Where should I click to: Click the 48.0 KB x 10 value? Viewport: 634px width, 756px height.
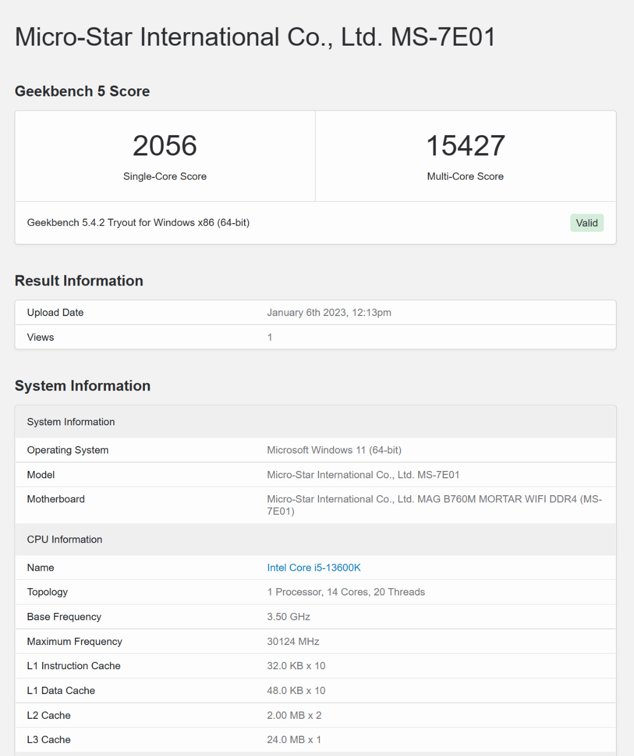point(296,691)
